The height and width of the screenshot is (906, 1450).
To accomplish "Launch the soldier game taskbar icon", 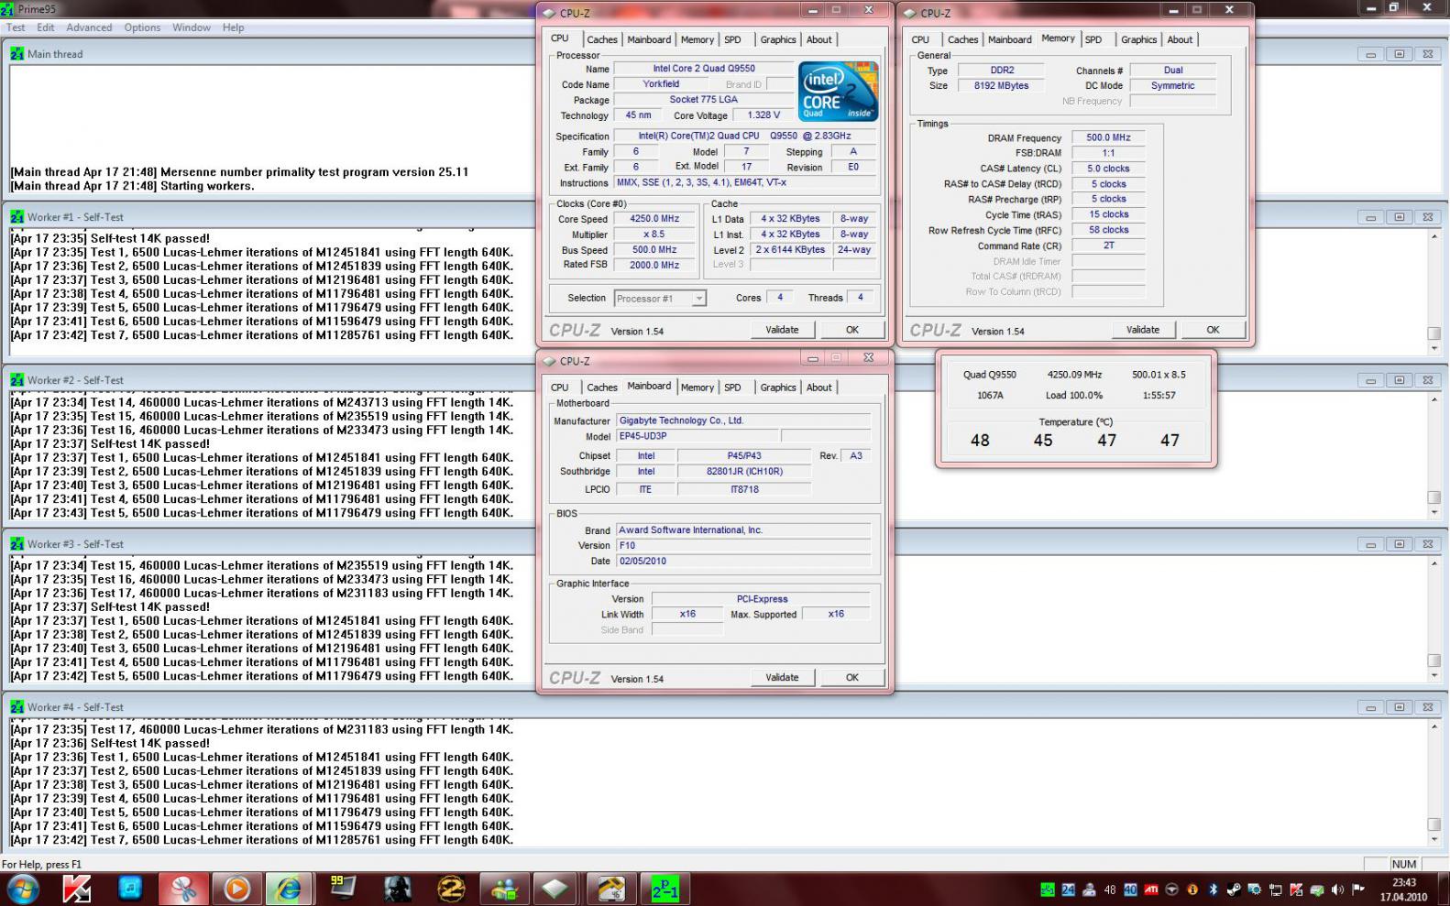I will coord(396,889).
